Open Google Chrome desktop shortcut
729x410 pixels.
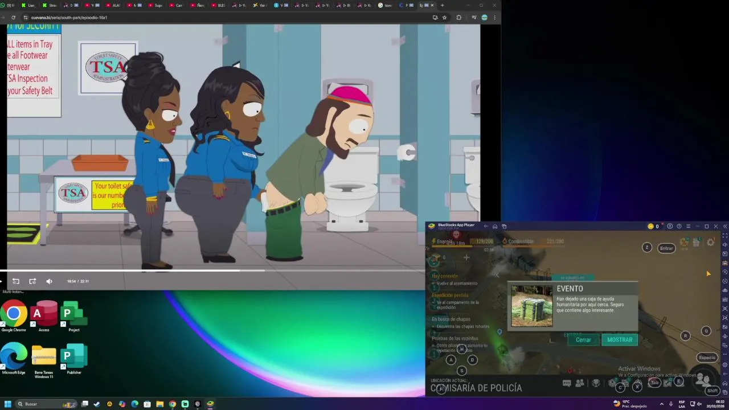(14, 317)
